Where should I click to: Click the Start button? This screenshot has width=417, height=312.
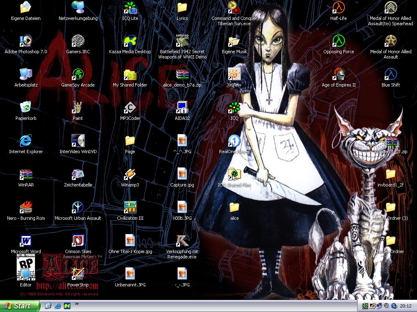click(x=20, y=306)
